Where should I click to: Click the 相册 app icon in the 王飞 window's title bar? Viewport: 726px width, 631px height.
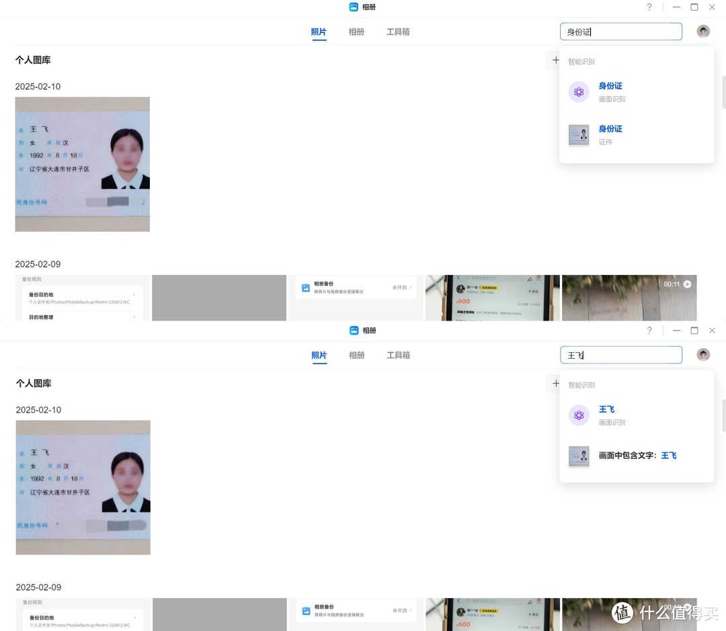tap(354, 331)
